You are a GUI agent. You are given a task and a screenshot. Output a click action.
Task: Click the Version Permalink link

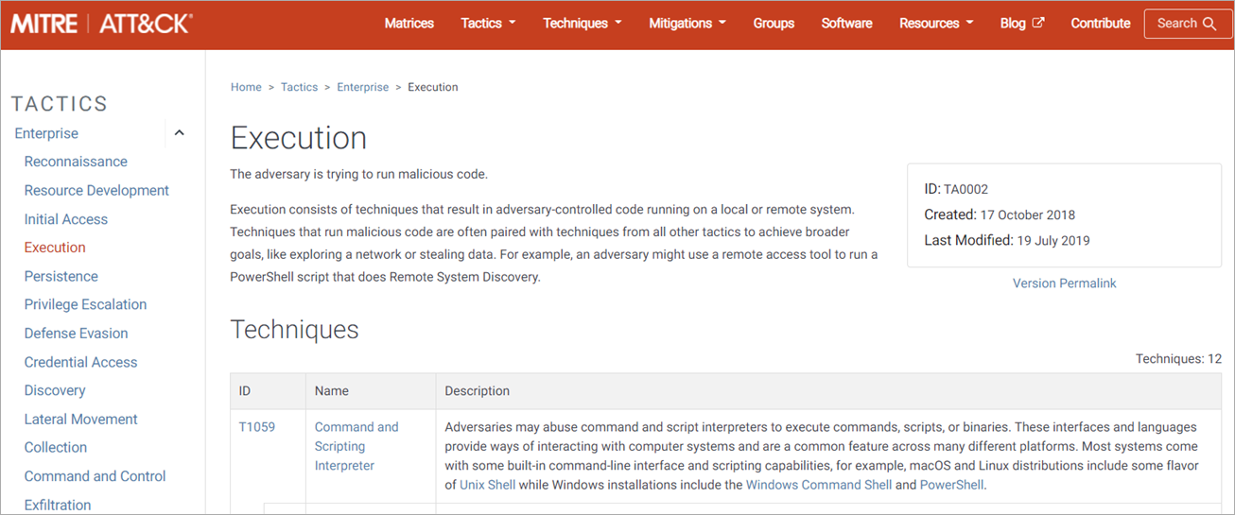1064,283
